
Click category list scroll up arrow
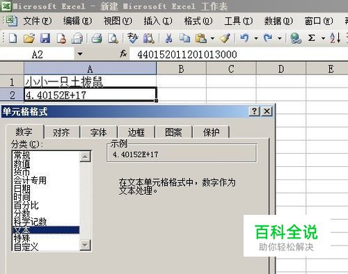(85, 156)
